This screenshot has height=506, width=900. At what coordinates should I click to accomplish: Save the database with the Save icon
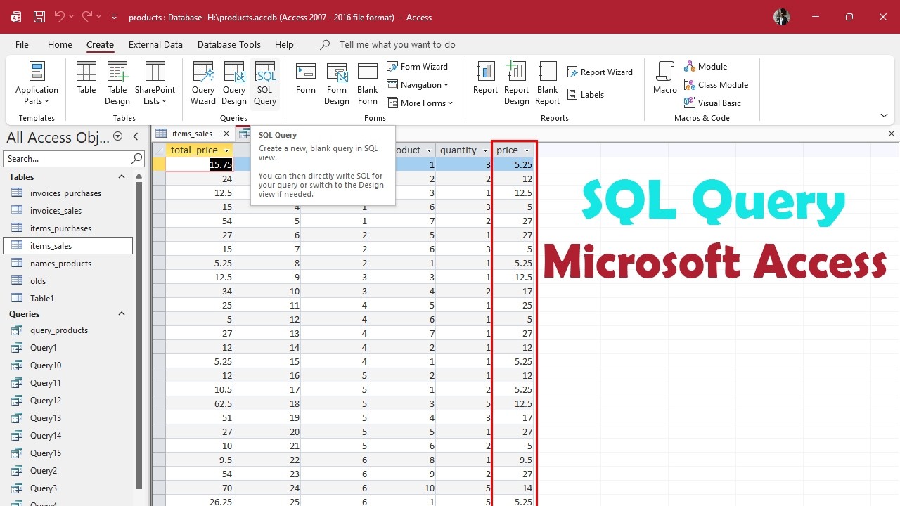click(x=39, y=17)
